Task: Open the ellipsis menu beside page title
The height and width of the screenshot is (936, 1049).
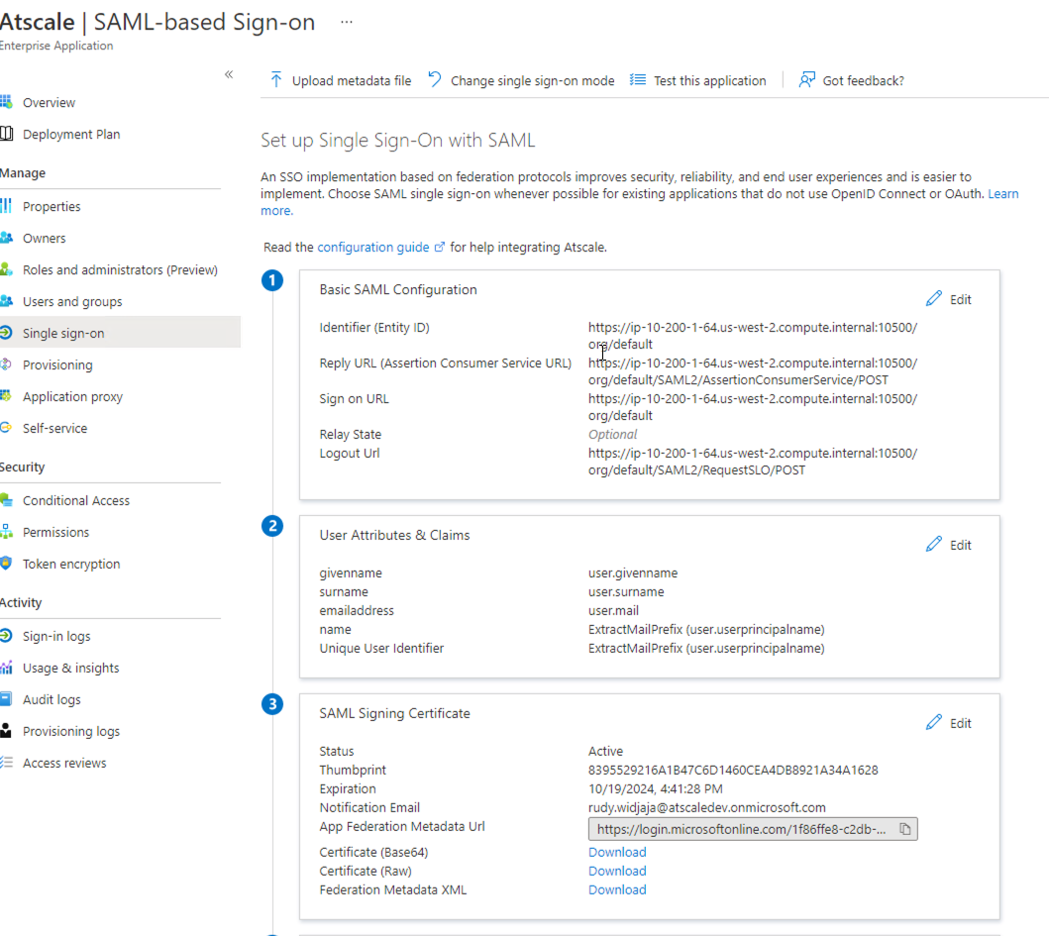Action: (x=346, y=22)
